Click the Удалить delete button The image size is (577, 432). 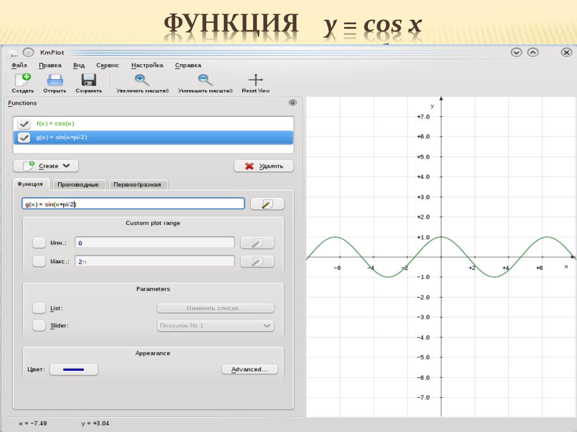click(x=264, y=166)
